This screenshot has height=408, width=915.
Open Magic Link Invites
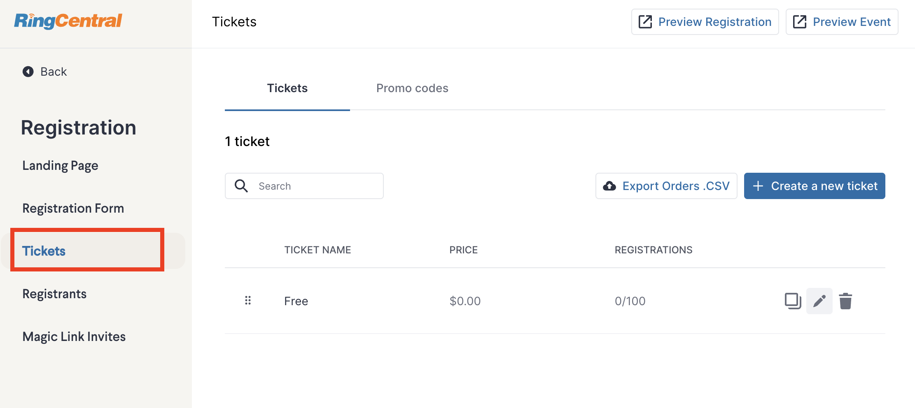[74, 336]
